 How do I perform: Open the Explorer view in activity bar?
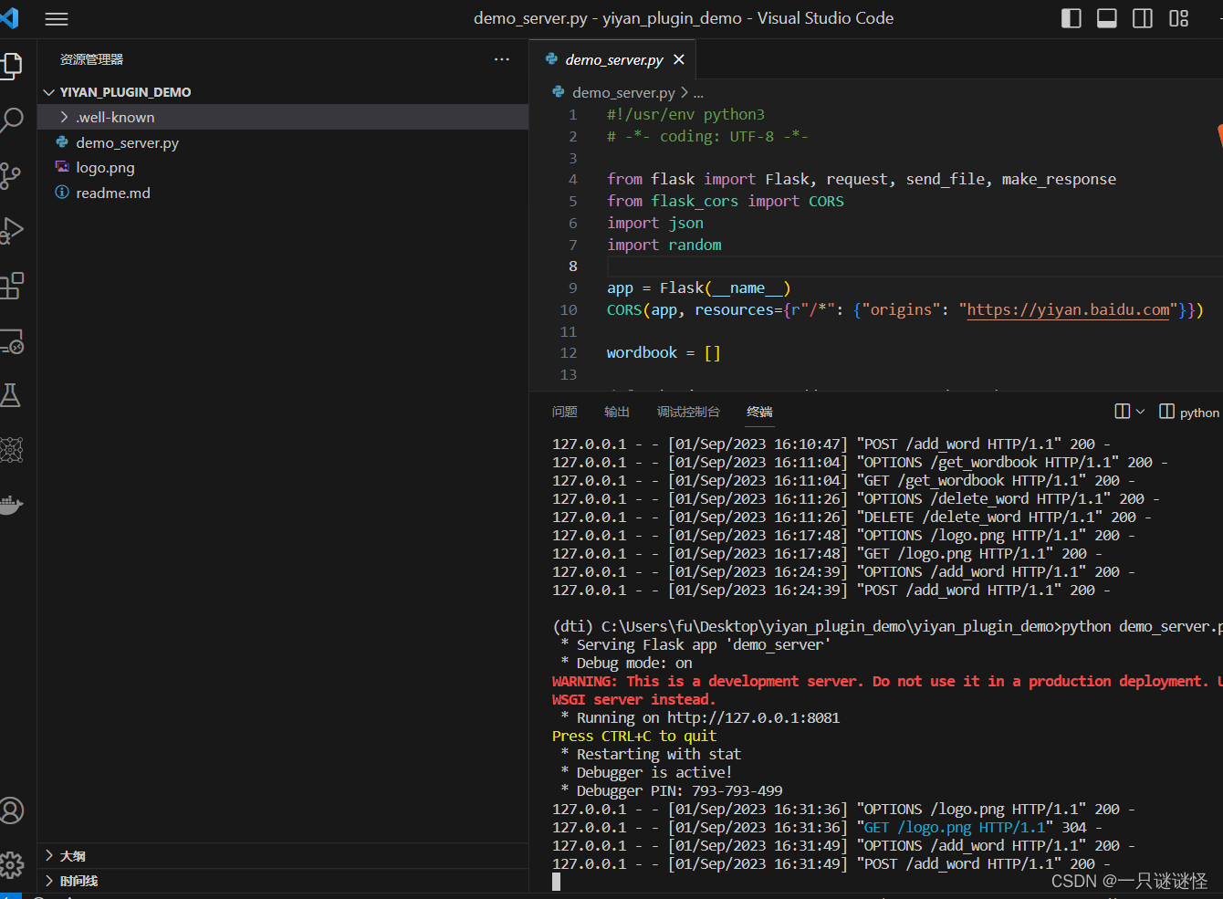[x=11, y=66]
